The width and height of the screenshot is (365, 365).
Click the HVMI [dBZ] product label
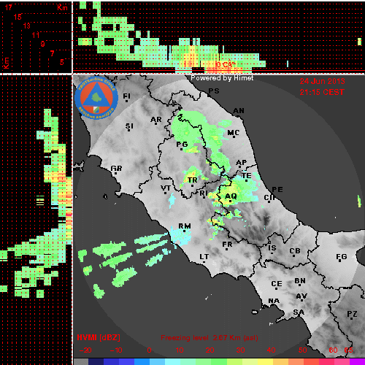99,337
